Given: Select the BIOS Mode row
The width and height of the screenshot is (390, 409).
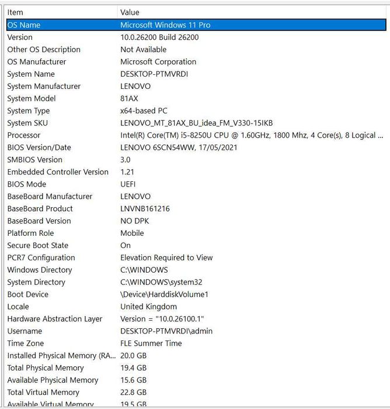Looking at the screenshot, I should pyautogui.click(x=196, y=184).
